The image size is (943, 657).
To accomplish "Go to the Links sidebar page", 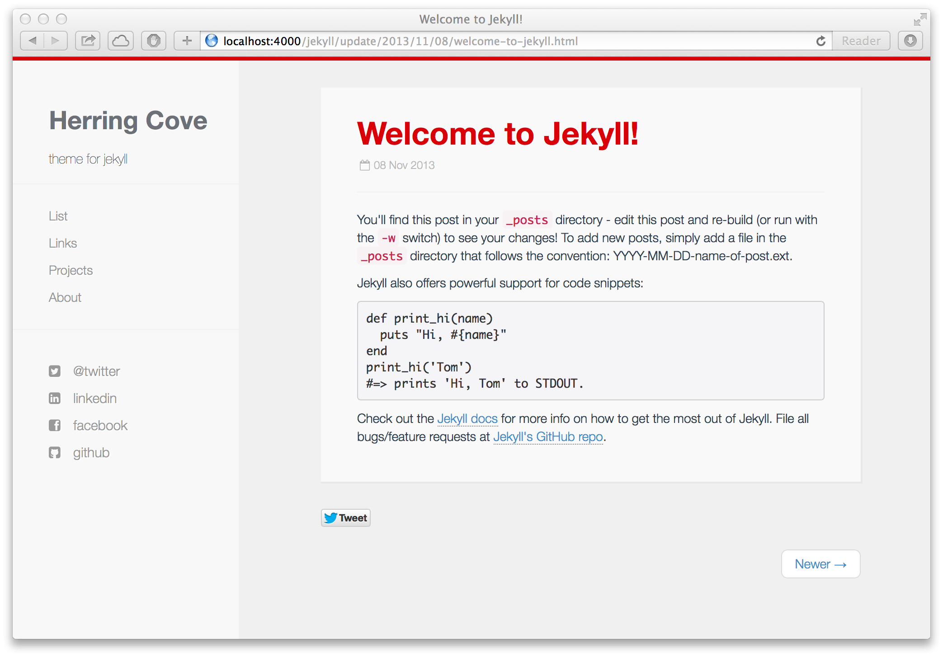I will pyautogui.click(x=63, y=243).
